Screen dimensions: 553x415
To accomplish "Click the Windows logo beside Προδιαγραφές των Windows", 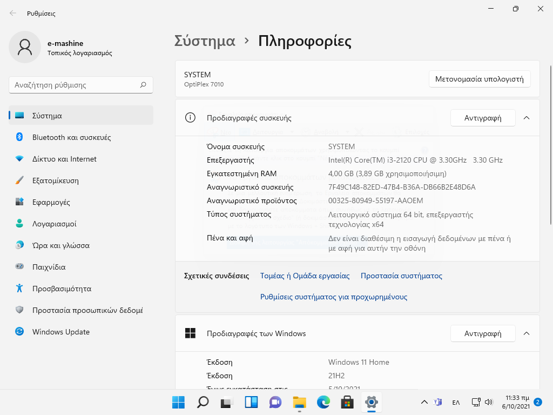I will tap(190, 333).
